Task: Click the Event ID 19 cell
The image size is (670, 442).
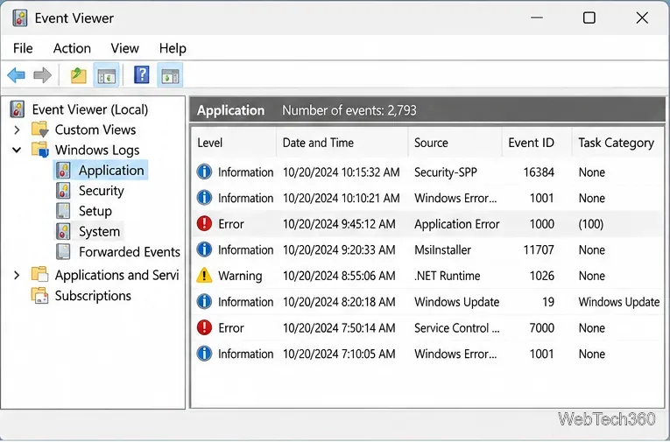Action: [x=547, y=302]
